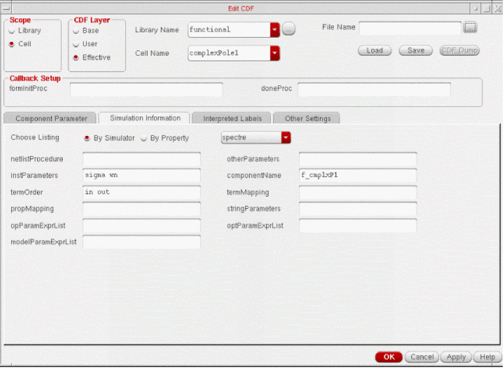This screenshot has width=503, height=368.
Task: Click the library browse ellipsis button
Action: click(288, 29)
